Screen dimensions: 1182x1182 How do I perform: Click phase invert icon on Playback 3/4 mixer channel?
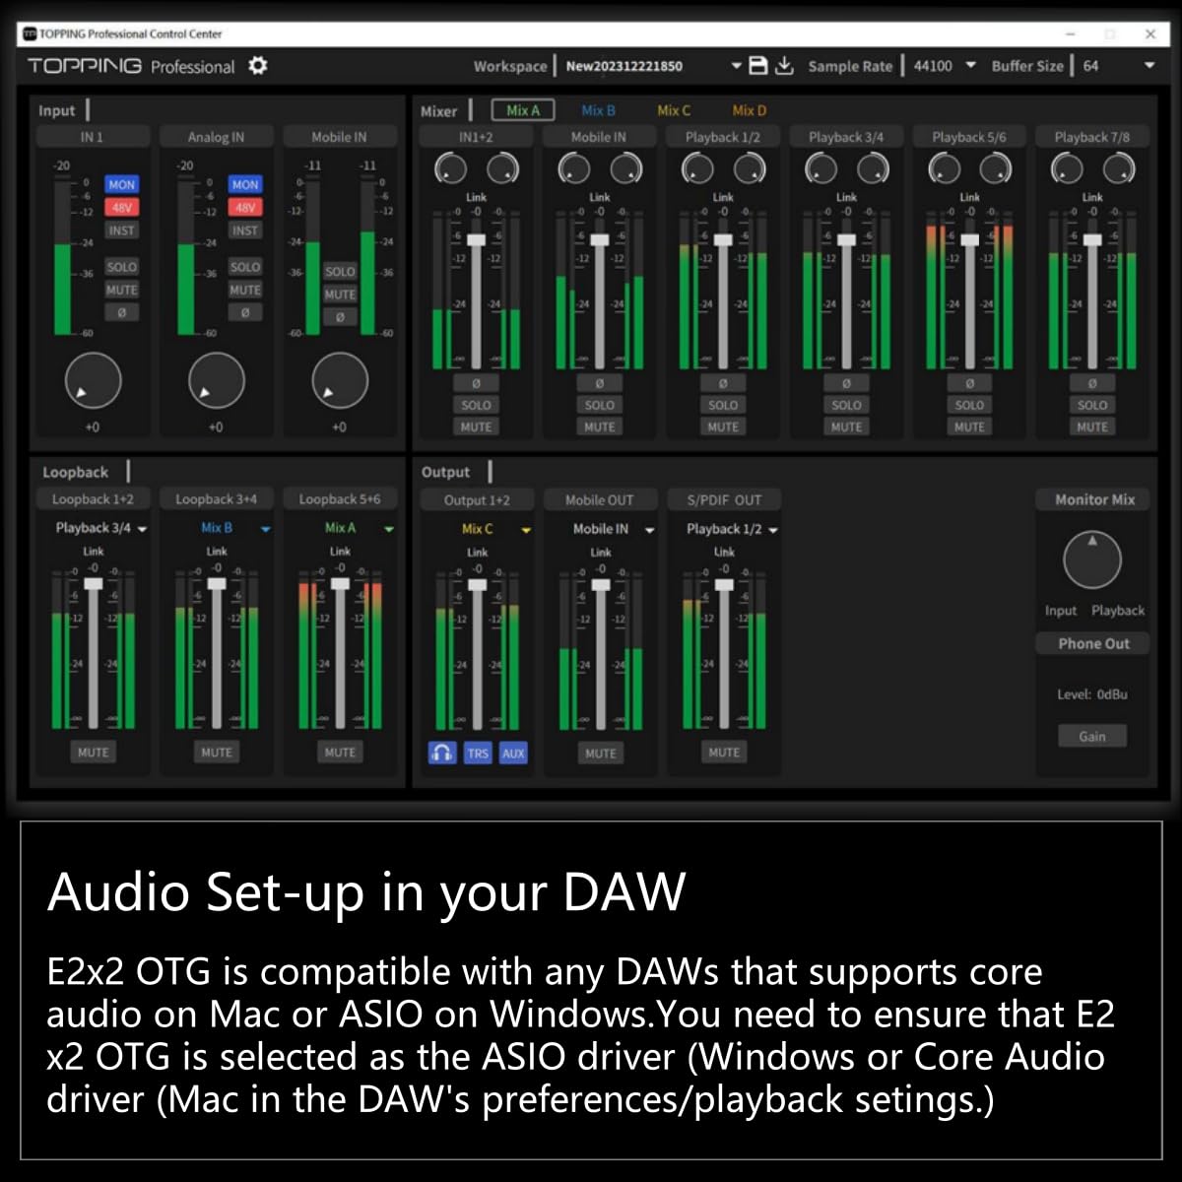click(x=846, y=383)
